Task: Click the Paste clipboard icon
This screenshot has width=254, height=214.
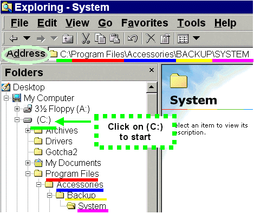Action: (115, 38)
